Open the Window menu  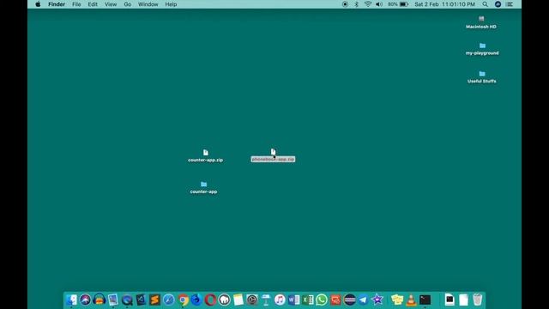click(x=148, y=4)
